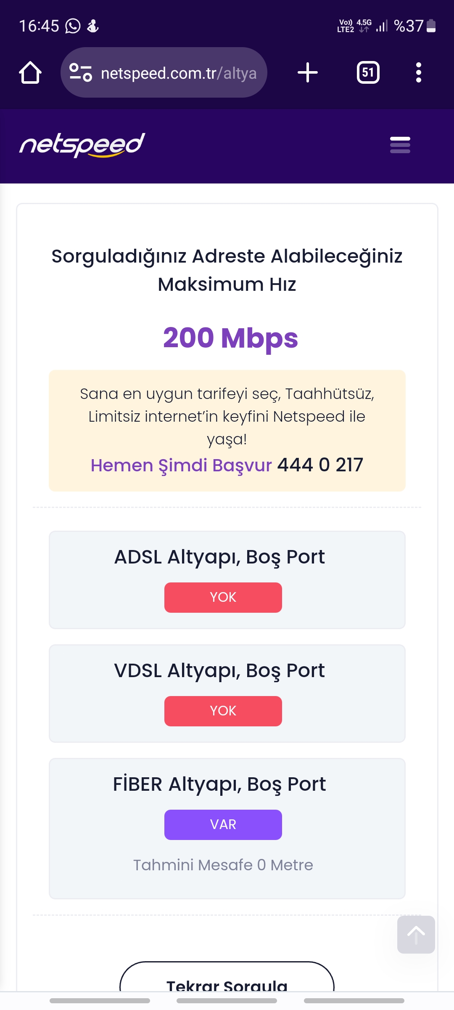The width and height of the screenshot is (454, 1010).
Task: Tap the VDSL Altyapı YOK badge
Action: coord(223,711)
